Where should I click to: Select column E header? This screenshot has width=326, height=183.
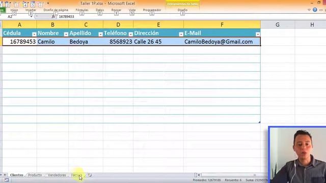pos(158,25)
